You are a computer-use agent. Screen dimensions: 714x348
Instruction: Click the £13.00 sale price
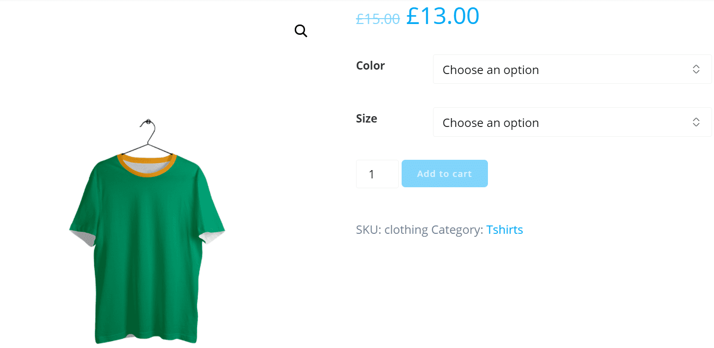(443, 16)
